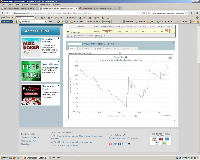Uncheck the PokerStars player row checkbox
Image resolution: width=200 pixels, height=160 pixels.
(x=68, y=31)
